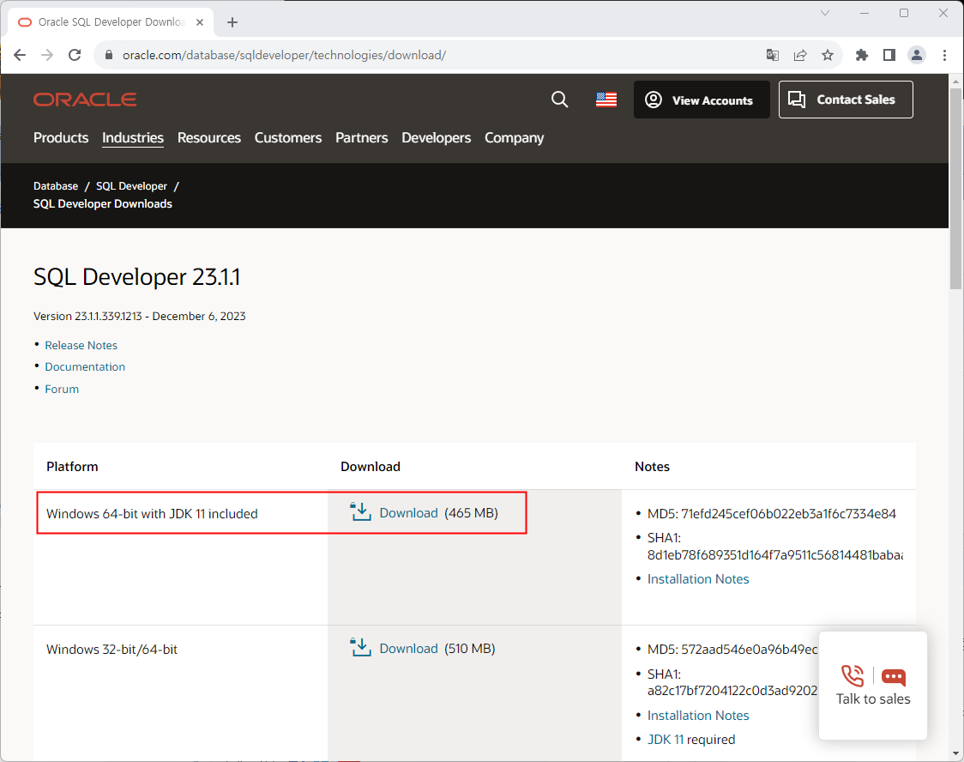Close the Oracle SQL Developer tab
The image size is (964, 762).
coord(200,22)
